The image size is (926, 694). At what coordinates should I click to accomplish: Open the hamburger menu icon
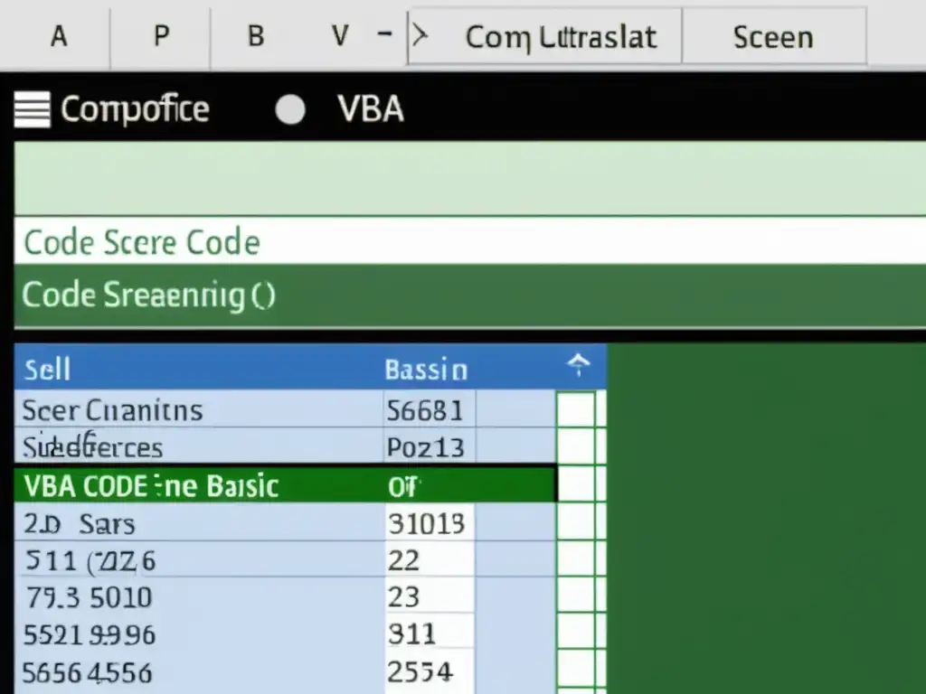[30, 108]
